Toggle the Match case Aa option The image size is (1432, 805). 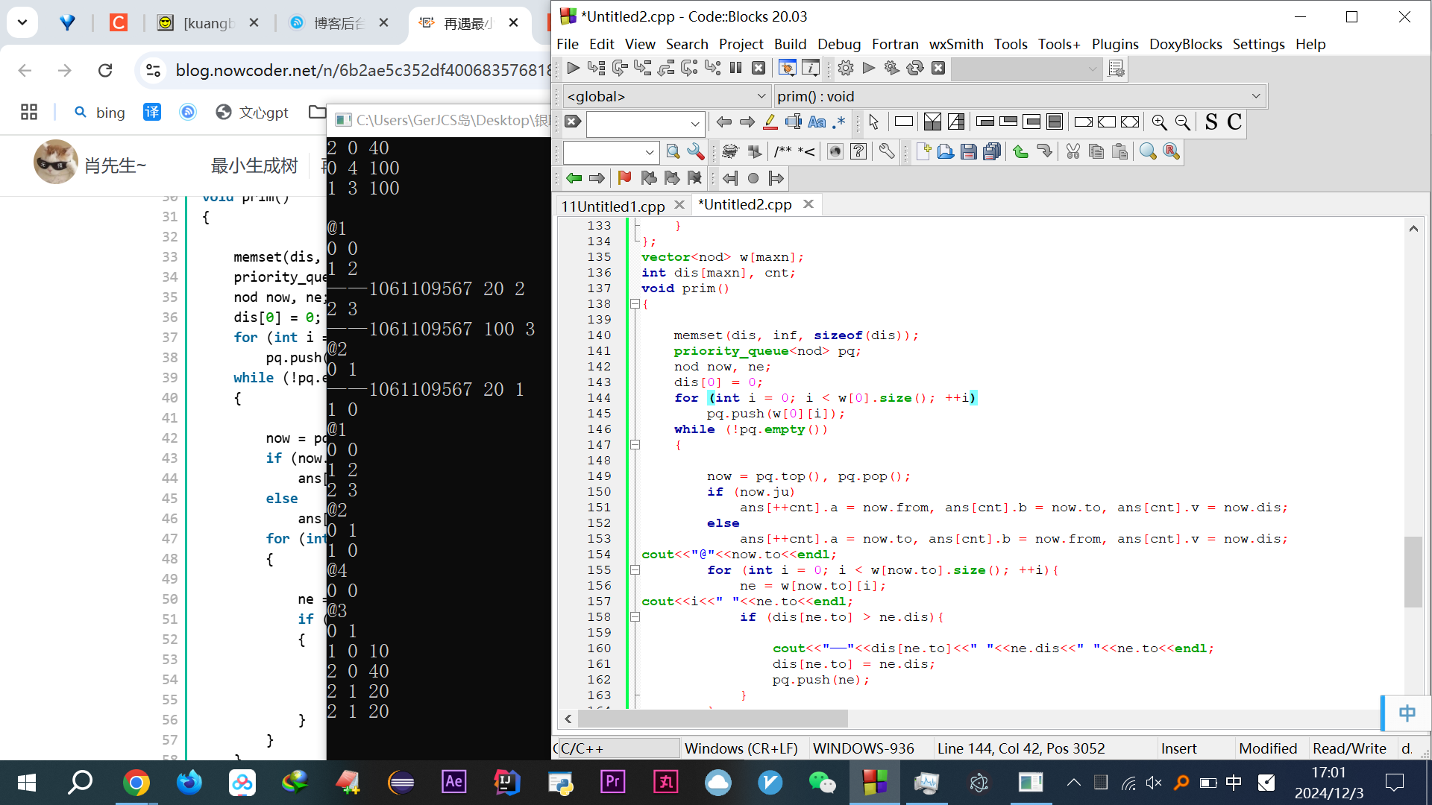pyautogui.click(x=817, y=122)
